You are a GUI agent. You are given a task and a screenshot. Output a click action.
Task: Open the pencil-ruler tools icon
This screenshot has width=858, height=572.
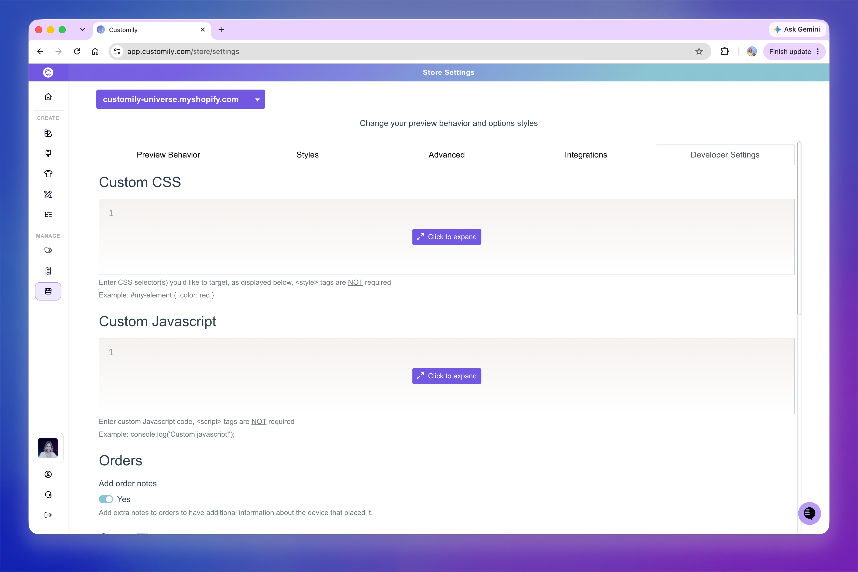(48, 194)
